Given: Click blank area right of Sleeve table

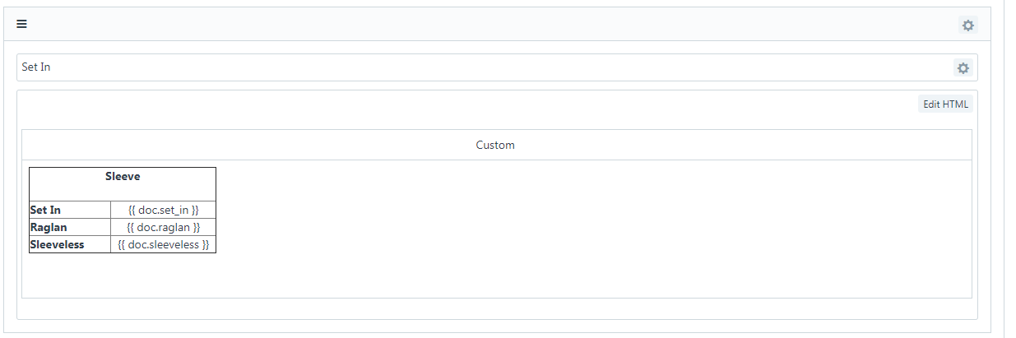Looking at the screenshot, I should 592,210.
